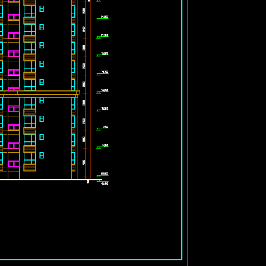Click the large cyan window just above the cornice
Screen dimensions: 266x266
(30, 85)
